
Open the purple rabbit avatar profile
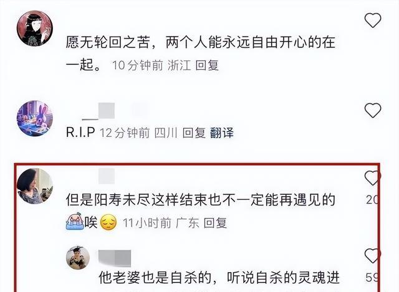[35, 118]
